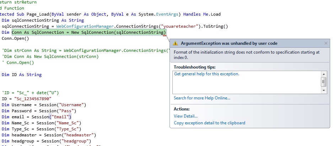Click the 'Dim headmaster' line
This screenshot has height=146, width=333.
[49, 135]
